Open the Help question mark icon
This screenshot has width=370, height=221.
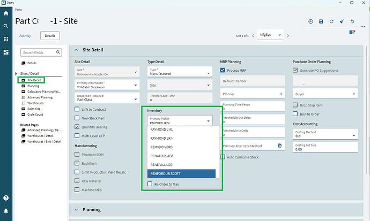(x=6, y=198)
